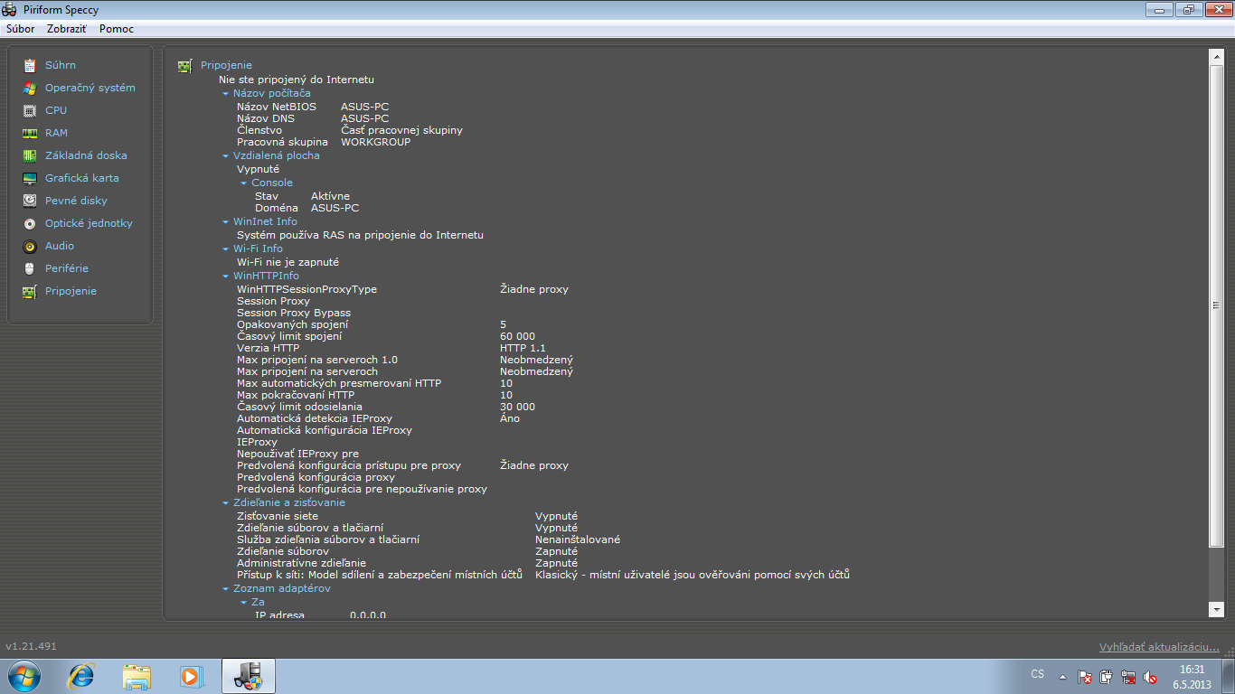Select the 'Časť pracovnej skupiny' value
This screenshot has height=694, width=1235.
(x=401, y=130)
